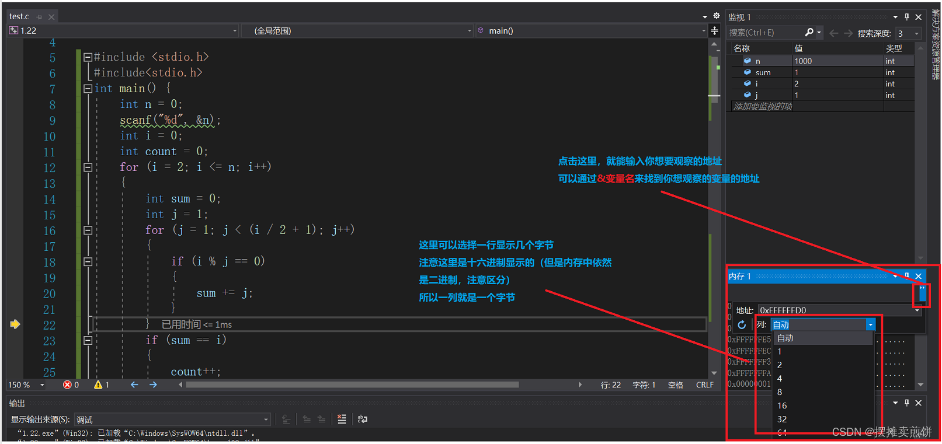The height and width of the screenshot is (444, 942).
Task: Click the find-message-in-code output icon
Action: coord(286,419)
